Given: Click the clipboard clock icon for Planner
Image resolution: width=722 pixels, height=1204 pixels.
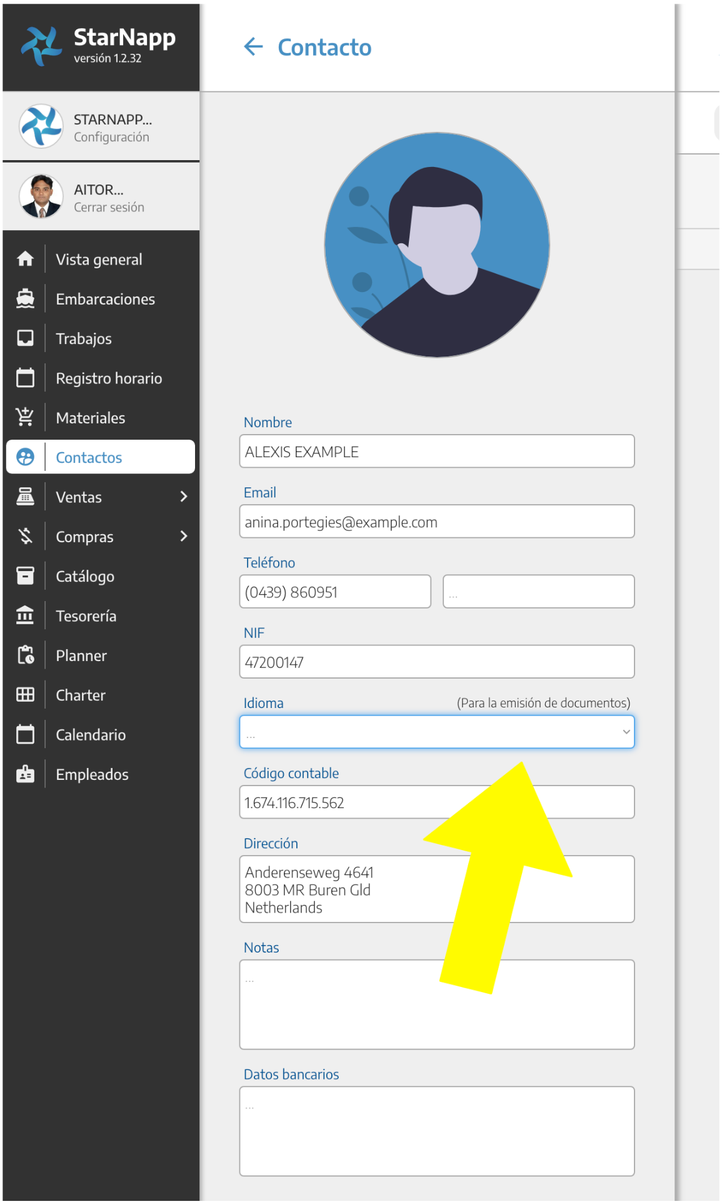Looking at the screenshot, I should pos(25,655).
